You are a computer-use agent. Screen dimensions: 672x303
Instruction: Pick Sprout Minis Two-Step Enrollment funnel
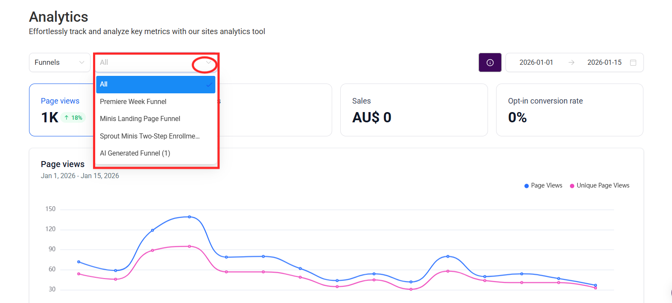click(x=149, y=136)
